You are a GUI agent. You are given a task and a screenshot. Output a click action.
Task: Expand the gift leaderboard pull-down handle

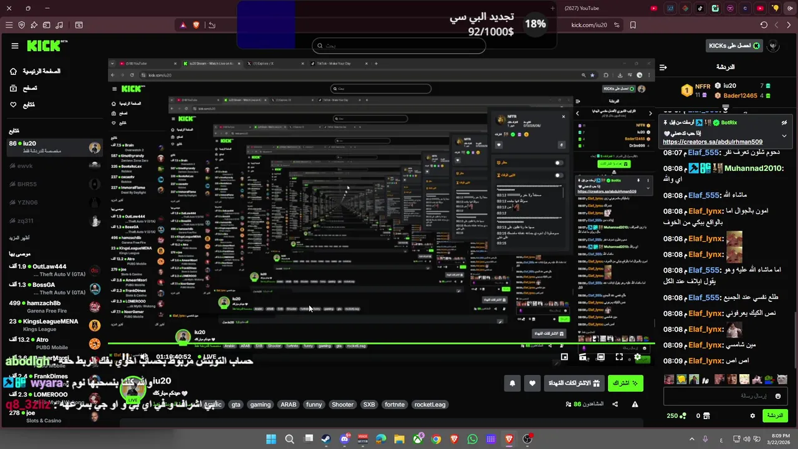725,109
